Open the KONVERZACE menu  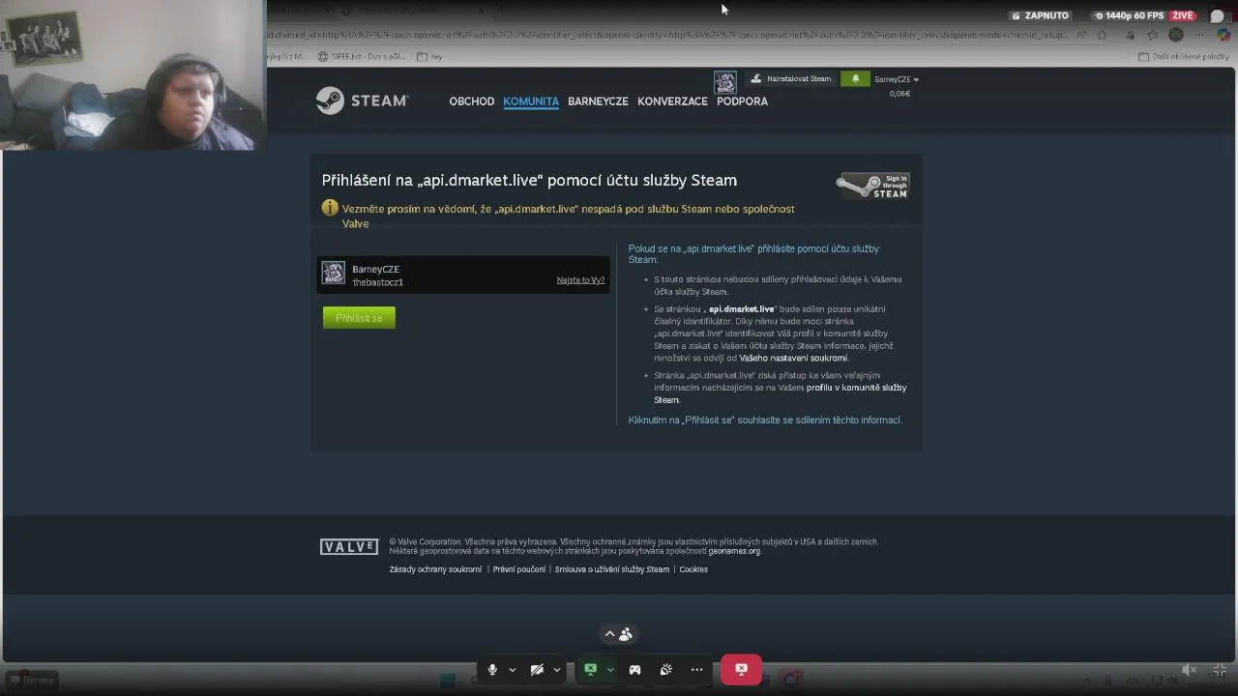point(672,101)
